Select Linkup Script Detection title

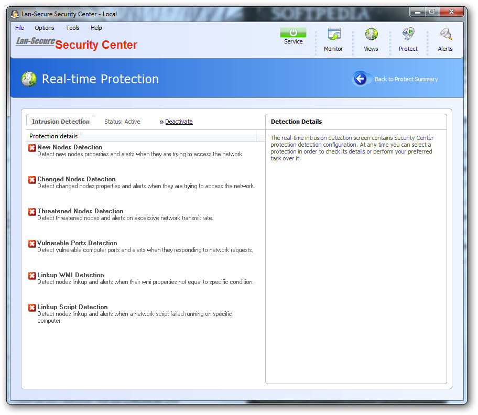(72, 307)
